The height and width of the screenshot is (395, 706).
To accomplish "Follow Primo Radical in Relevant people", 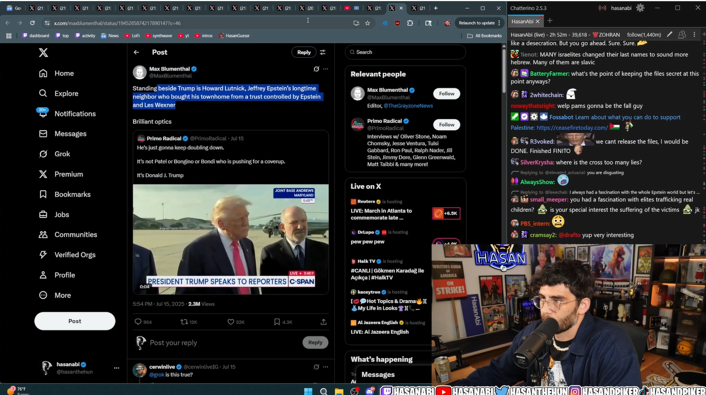I will pyautogui.click(x=446, y=124).
